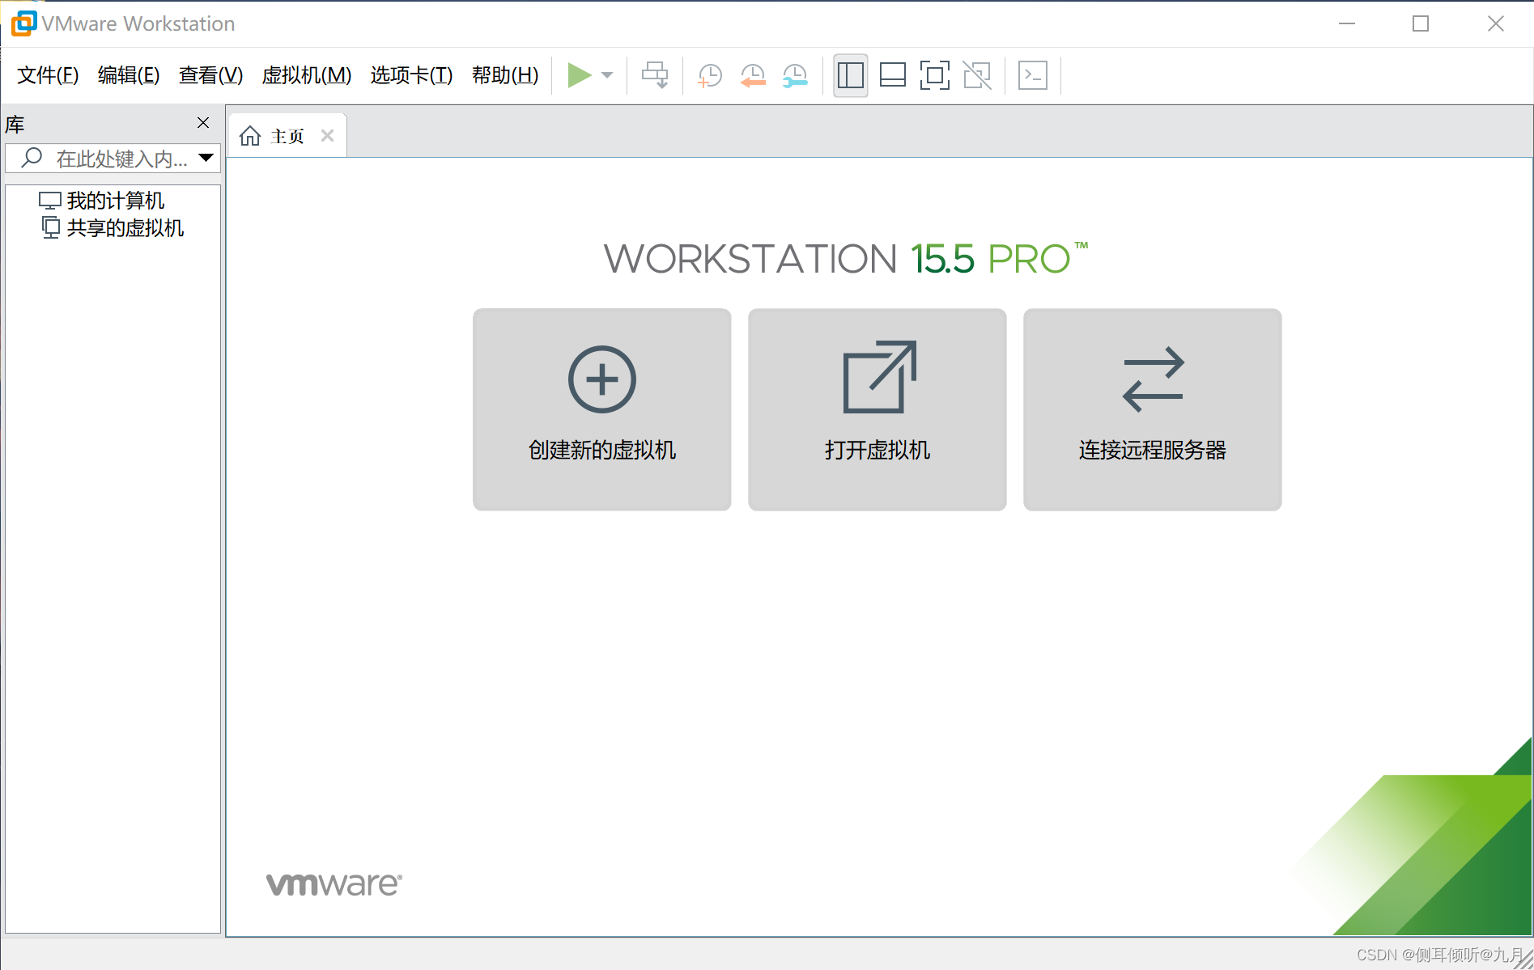Open the power options dropdown arrow
Viewport: 1534px width, 970px height.
coord(606,74)
